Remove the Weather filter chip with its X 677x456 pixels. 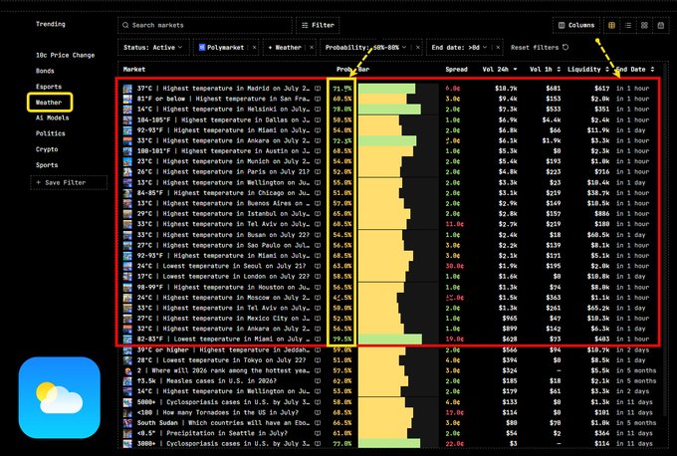(x=312, y=48)
